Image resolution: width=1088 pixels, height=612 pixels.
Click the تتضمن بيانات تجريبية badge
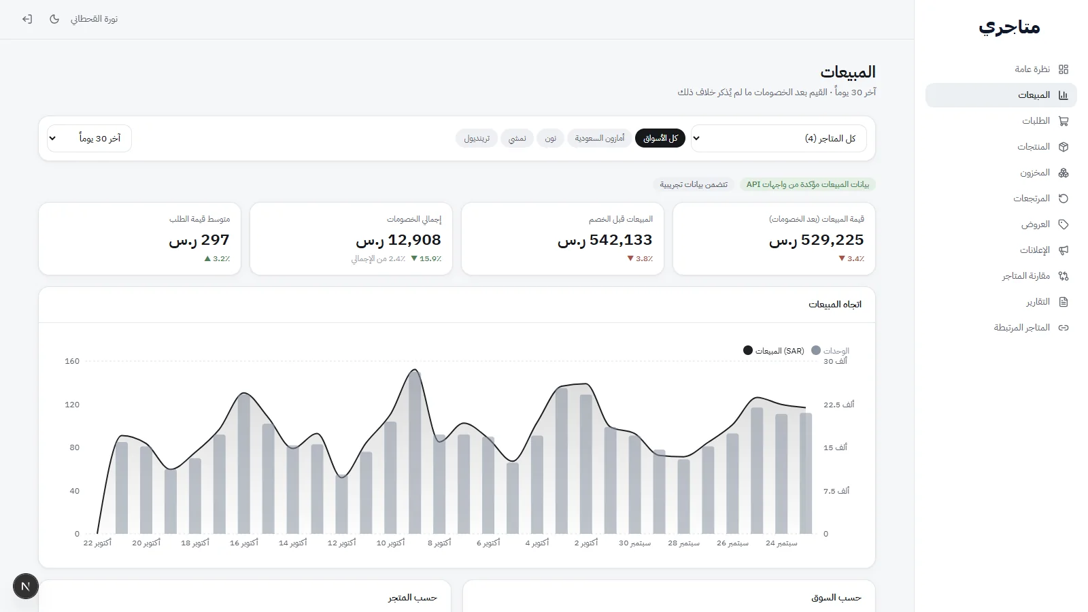pyautogui.click(x=694, y=184)
